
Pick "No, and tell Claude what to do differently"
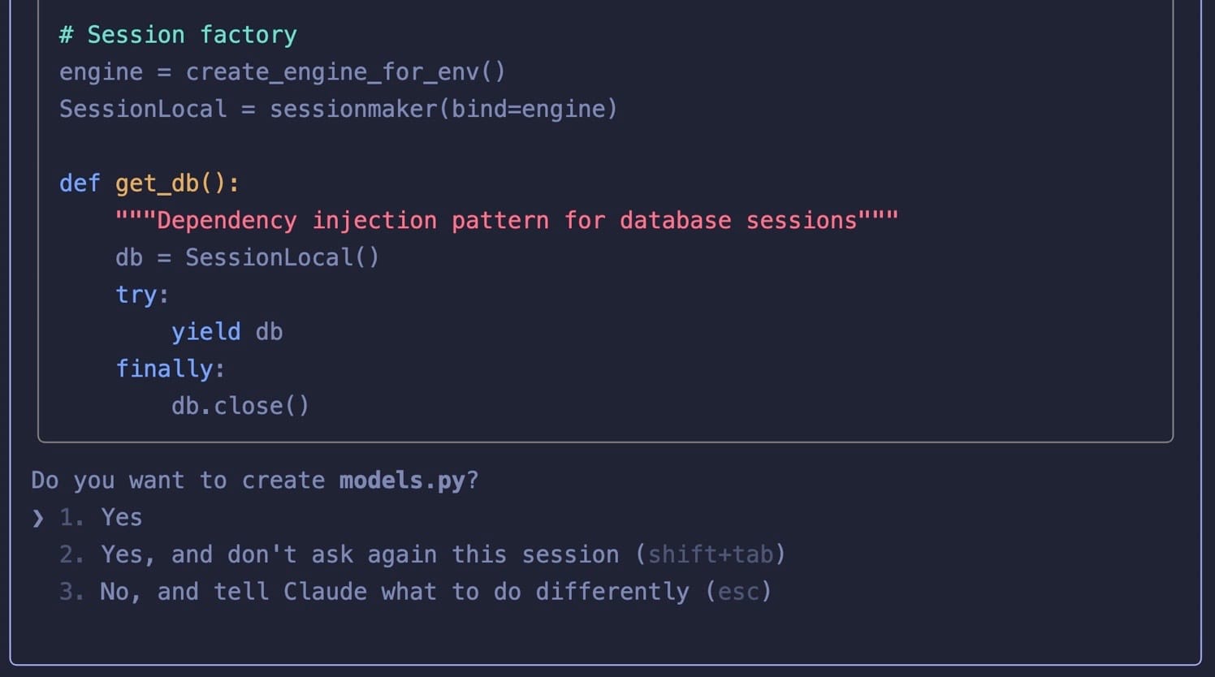[394, 592]
